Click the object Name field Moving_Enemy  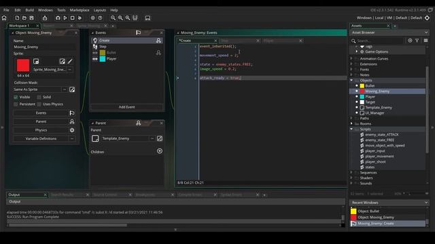43,47
